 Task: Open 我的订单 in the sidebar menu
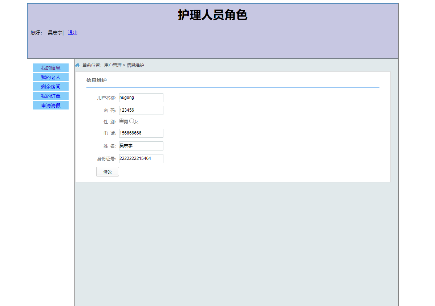point(50,96)
